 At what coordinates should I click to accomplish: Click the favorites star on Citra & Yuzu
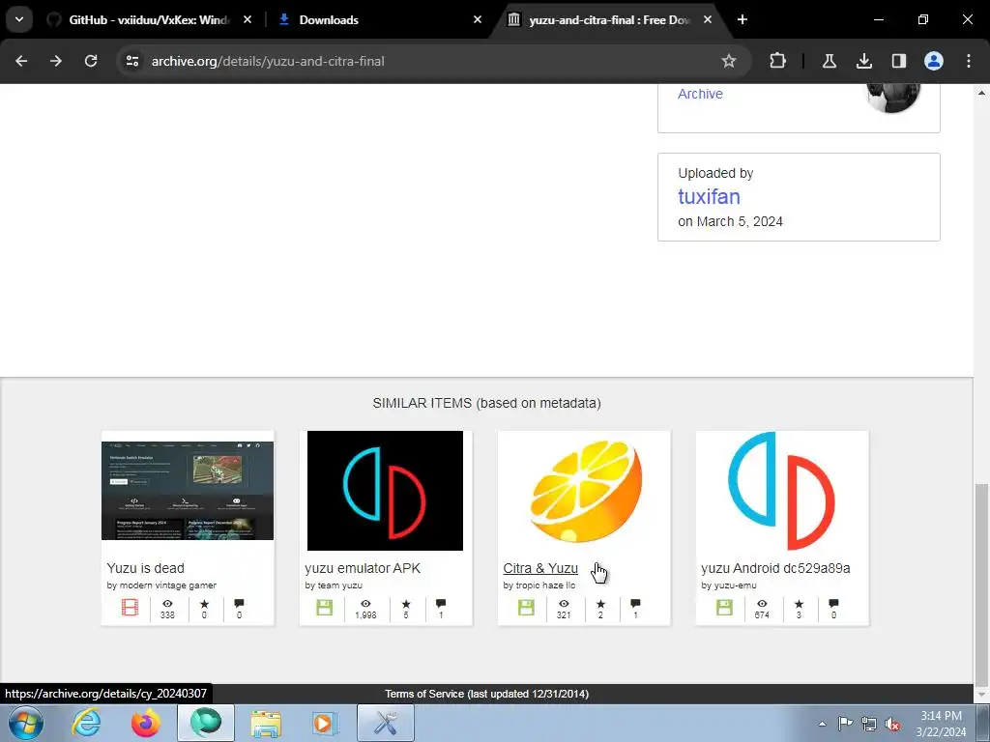point(600,604)
